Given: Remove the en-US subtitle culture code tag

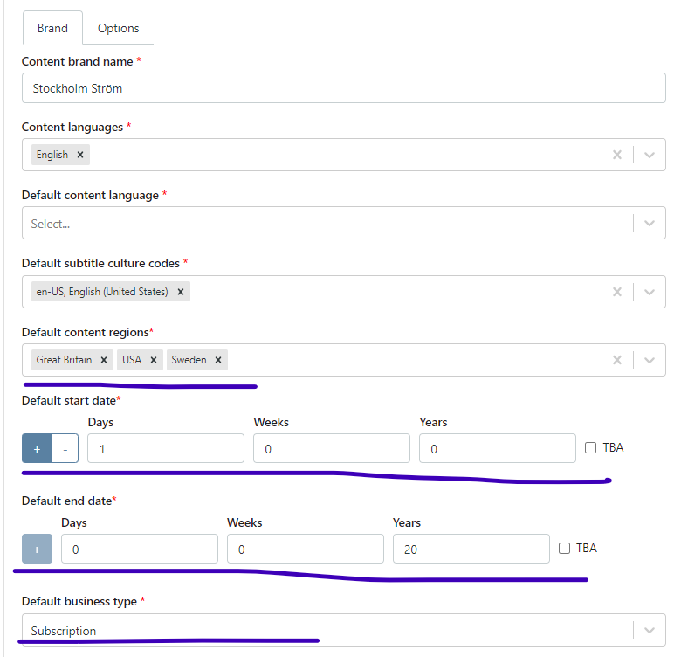Looking at the screenshot, I should click(181, 292).
